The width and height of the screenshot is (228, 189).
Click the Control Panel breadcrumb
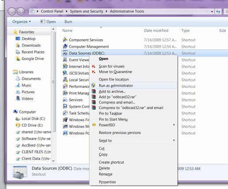coord(52,11)
